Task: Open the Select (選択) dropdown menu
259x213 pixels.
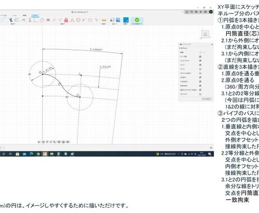Action: click(x=126, y=24)
